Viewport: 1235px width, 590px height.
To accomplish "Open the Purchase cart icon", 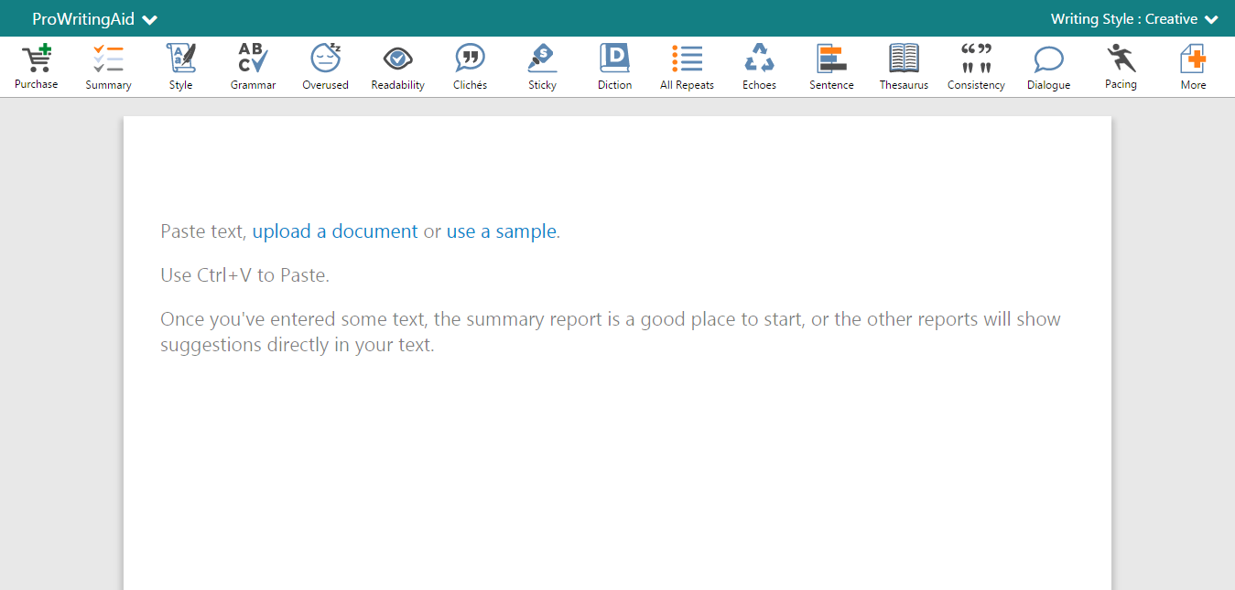I will point(37,67).
